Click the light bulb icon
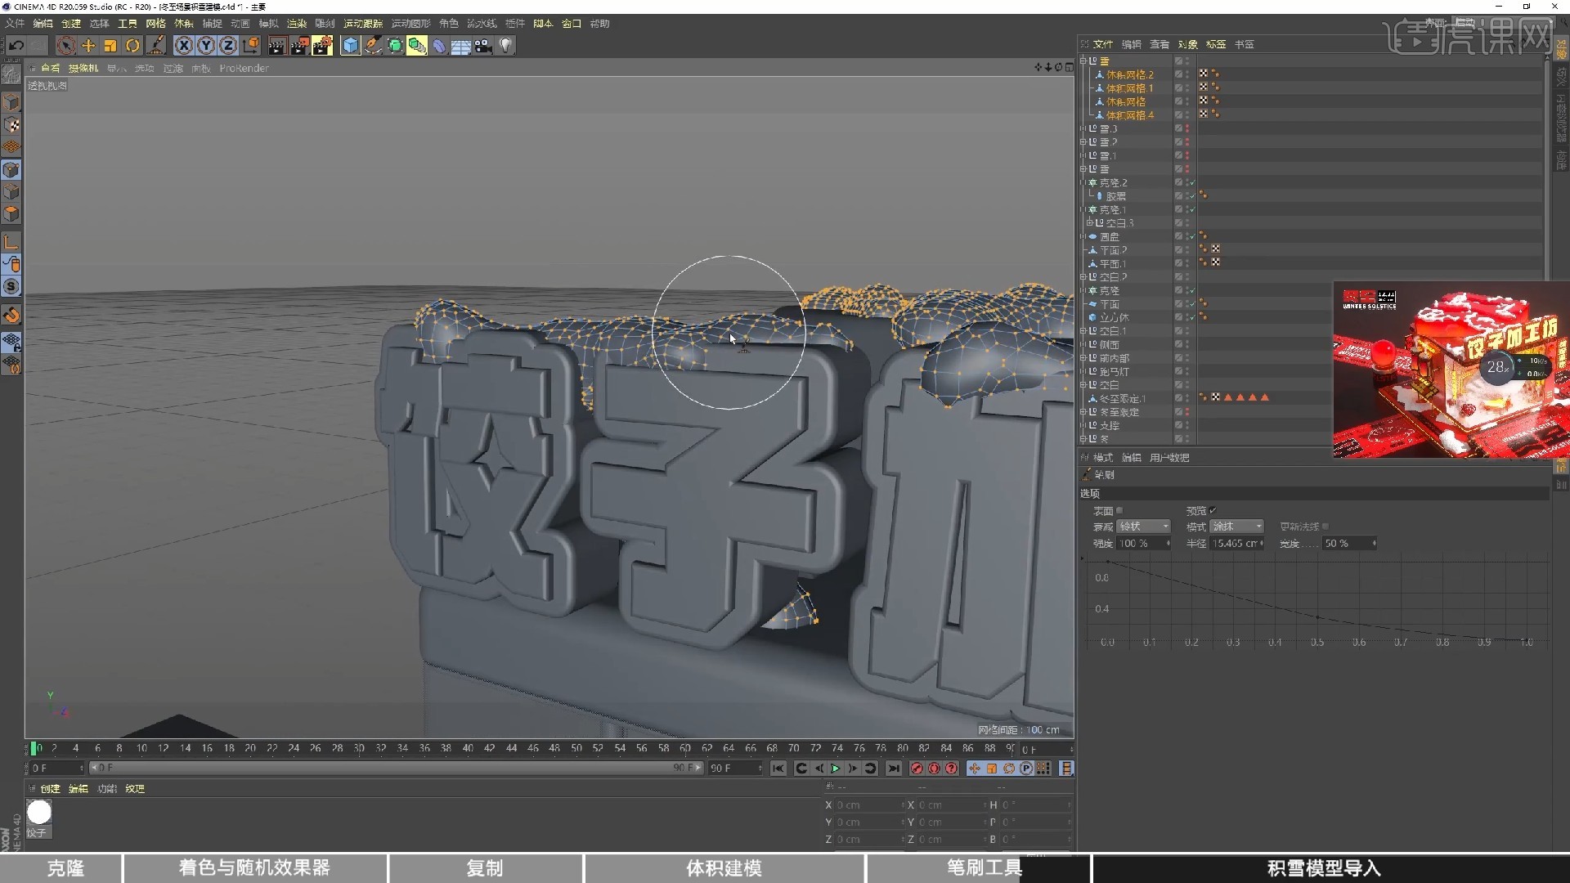 [x=506, y=46]
